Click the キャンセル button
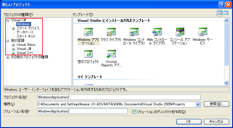The image size is (233, 128). 216,122
